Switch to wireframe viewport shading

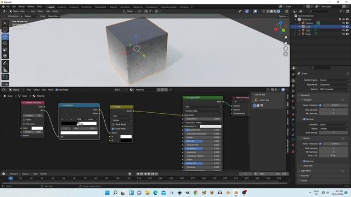[268, 11]
